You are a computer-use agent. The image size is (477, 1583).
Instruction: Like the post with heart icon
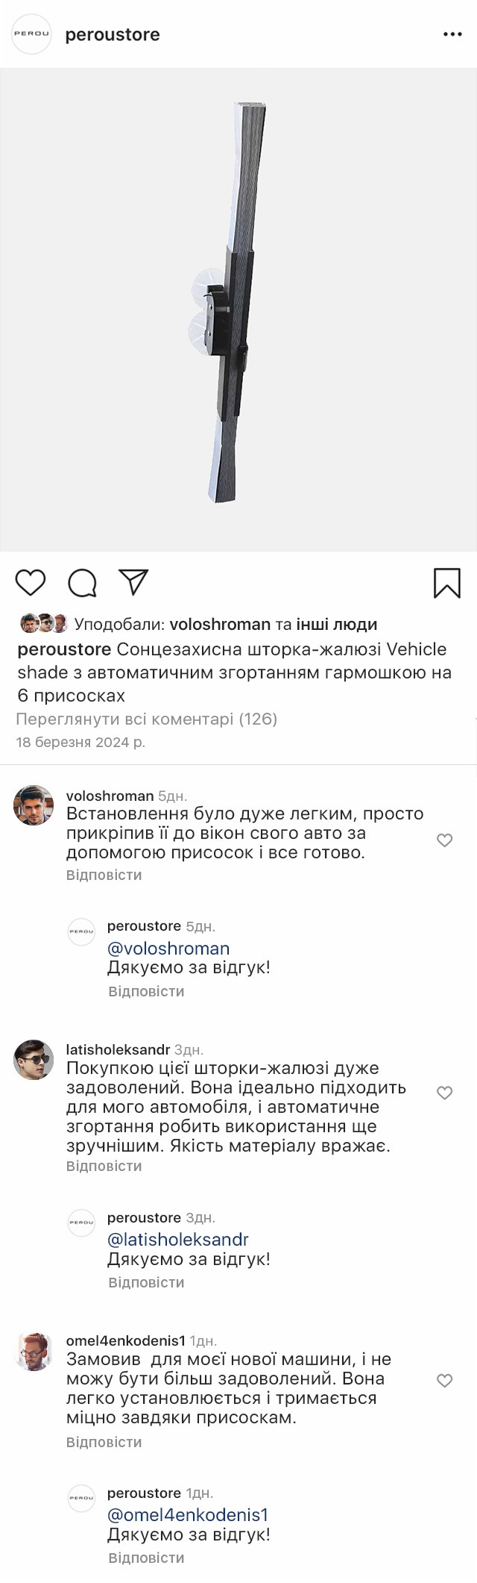tap(31, 582)
